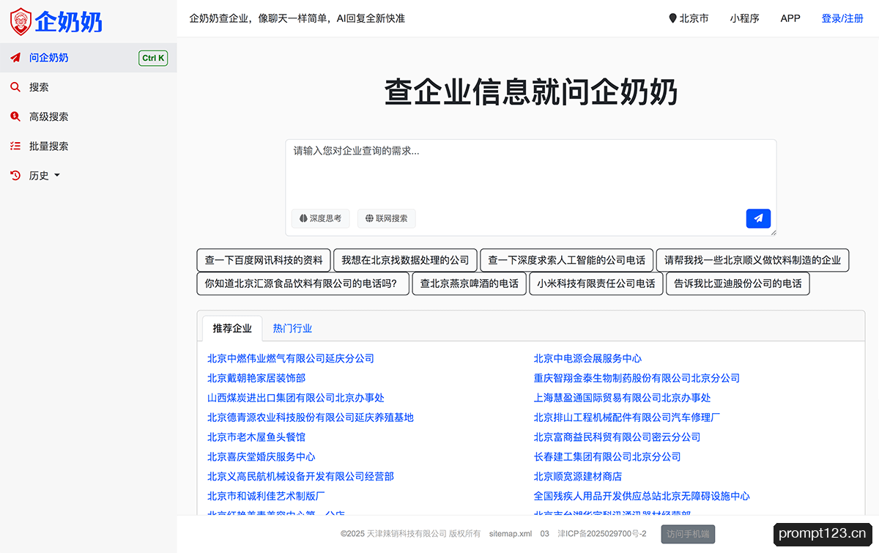Open 北京德青源农业科技股份有限公司延庆养殖基地

tap(311, 417)
